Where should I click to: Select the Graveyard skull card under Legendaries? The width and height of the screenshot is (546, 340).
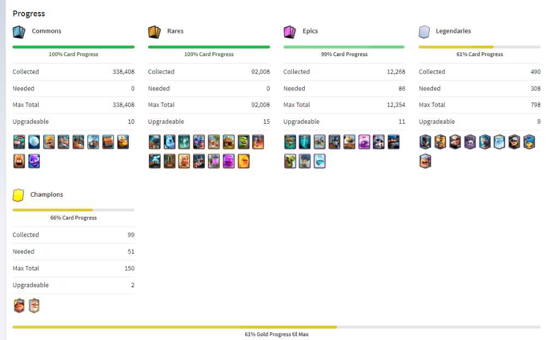[x=470, y=142]
